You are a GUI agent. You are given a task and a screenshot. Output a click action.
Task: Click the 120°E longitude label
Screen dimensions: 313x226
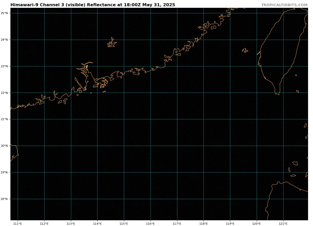257,224
